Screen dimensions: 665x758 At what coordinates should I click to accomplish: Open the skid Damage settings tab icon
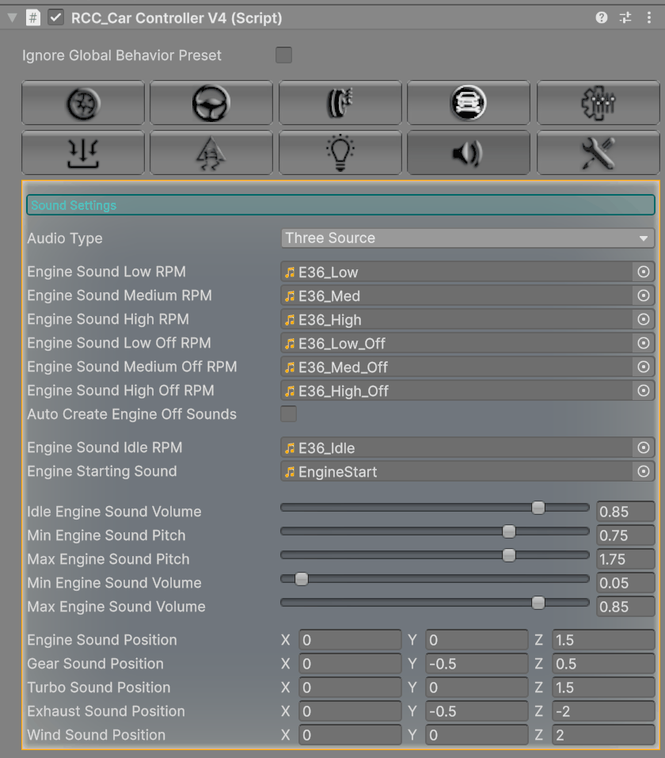(211, 153)
